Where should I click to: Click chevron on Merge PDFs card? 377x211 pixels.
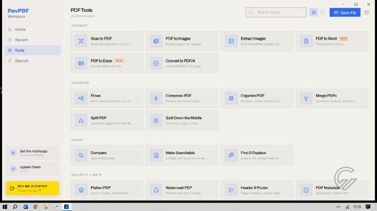point(362,98)
